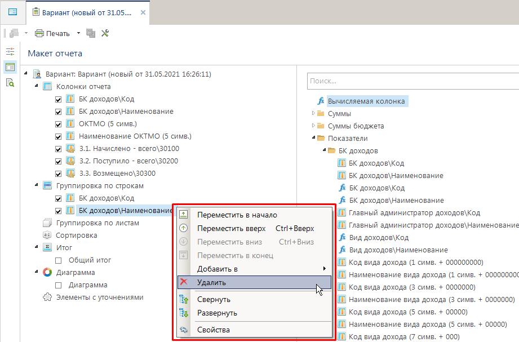Click the Сортировка a-z icon
The width and height of the screenshot is (519, 342).
[47, 235]
